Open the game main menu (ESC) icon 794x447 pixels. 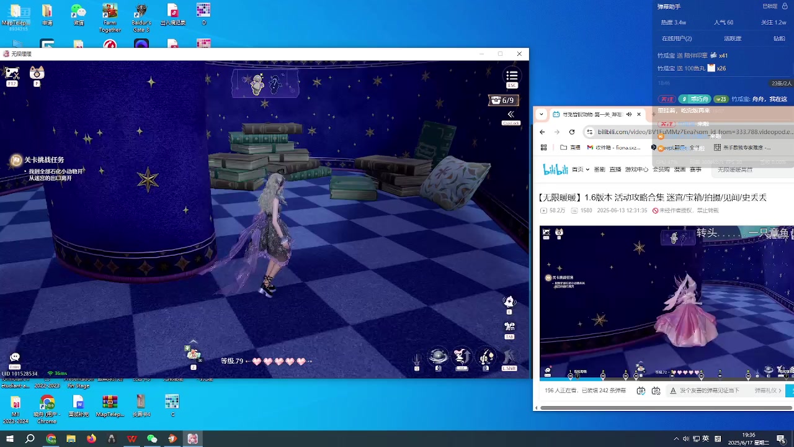(512, 76)
